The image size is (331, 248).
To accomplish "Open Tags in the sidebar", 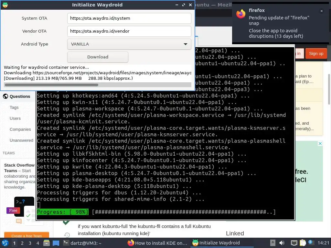I will point(14,107).
